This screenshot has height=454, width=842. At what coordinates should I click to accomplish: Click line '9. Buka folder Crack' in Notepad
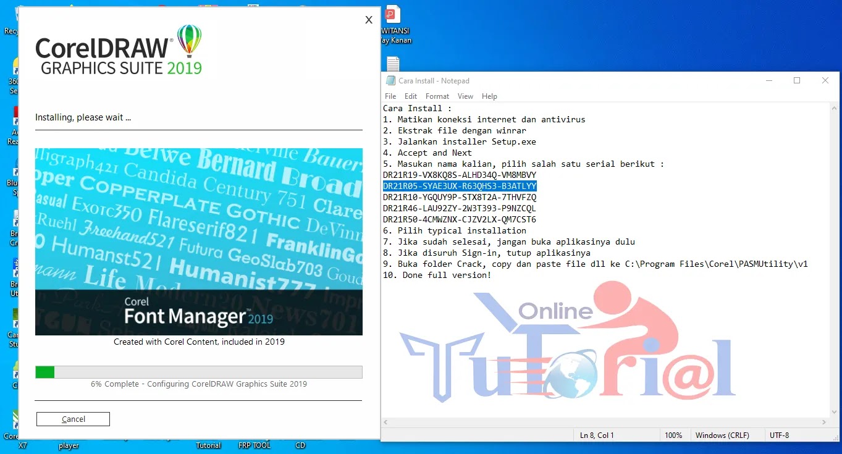pos(596,264)
